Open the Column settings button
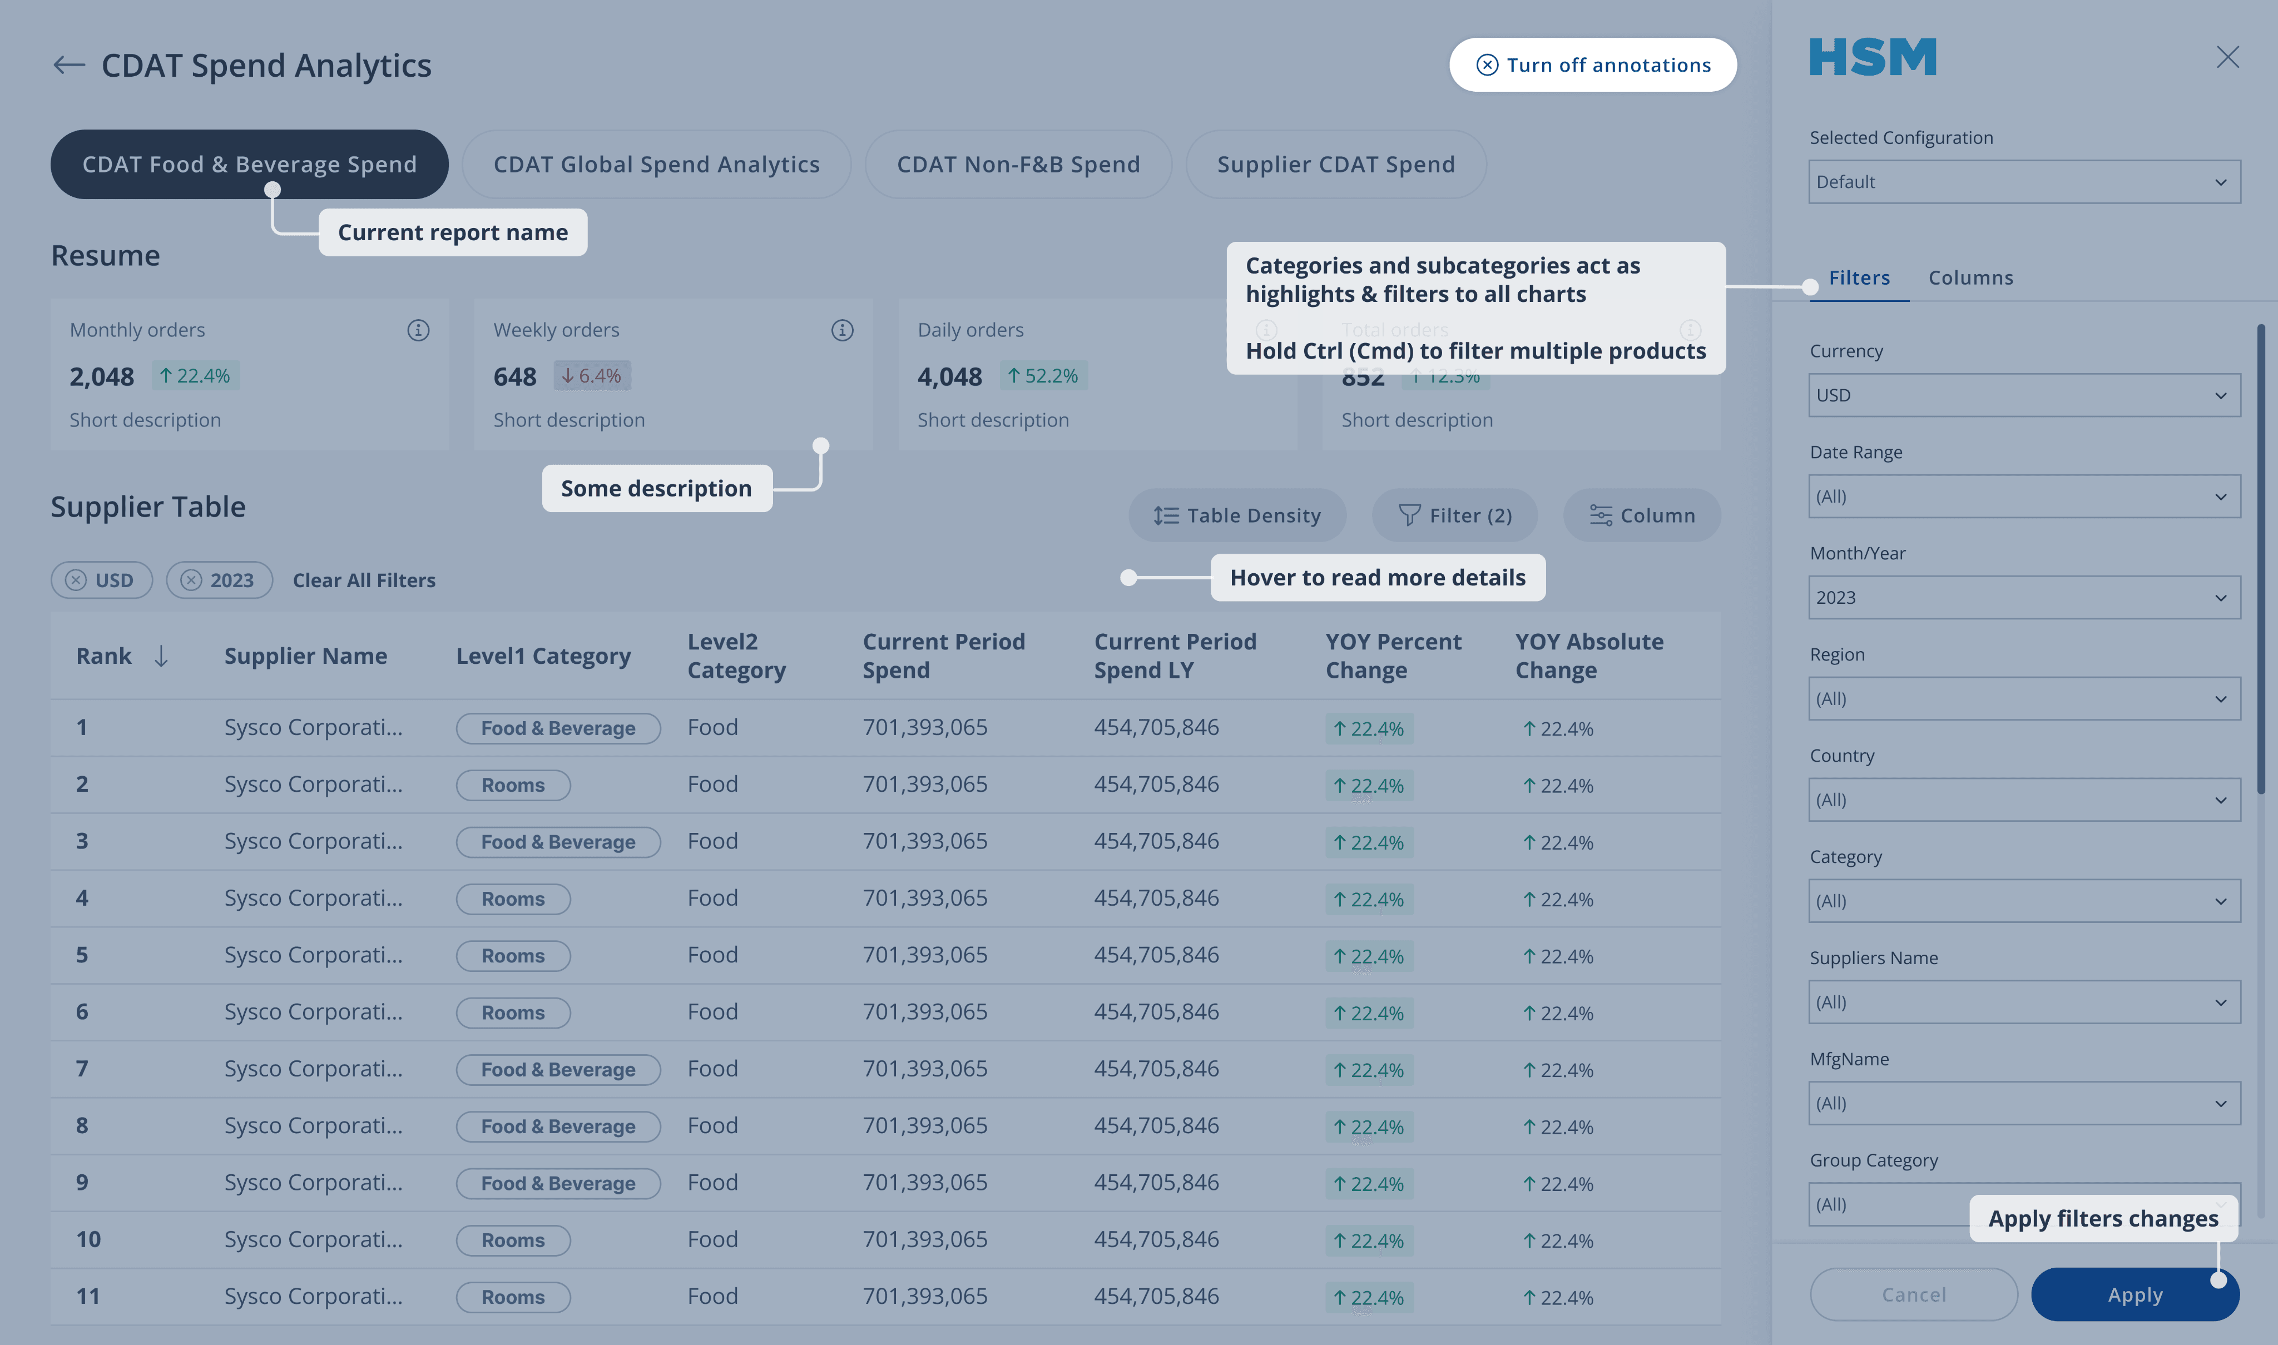Screen dimensions: 2278x1345 (1642, 515)
